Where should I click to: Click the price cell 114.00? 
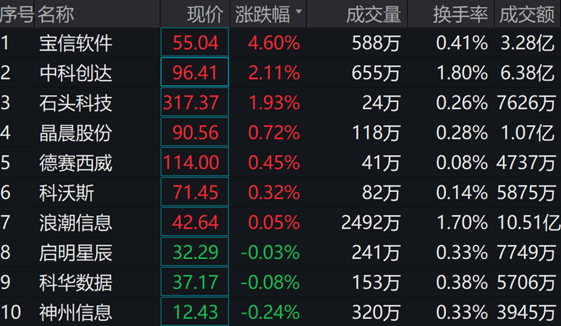[195, 162]
